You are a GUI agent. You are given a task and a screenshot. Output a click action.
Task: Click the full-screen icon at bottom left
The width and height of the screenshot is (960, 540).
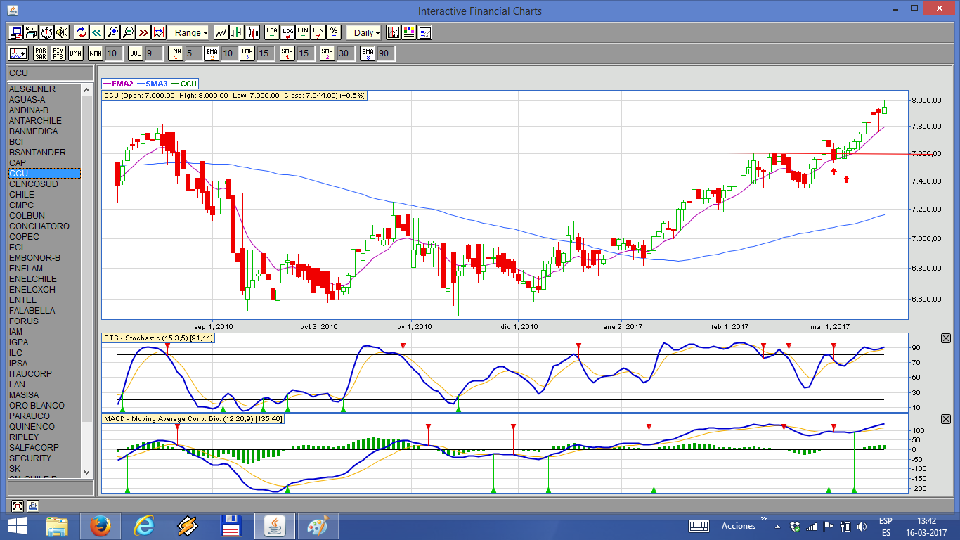(x=18, y=506)
